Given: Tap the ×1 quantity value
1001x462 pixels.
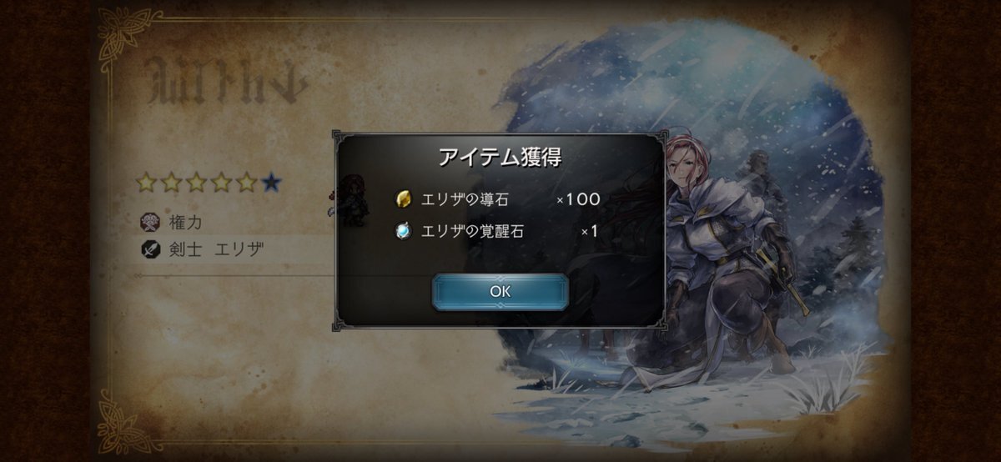Looking at the screenshot, I should click(x=590, y=231).
